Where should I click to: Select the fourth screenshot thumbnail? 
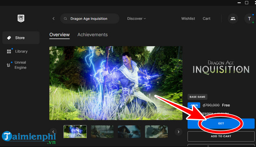click(156, 132)
